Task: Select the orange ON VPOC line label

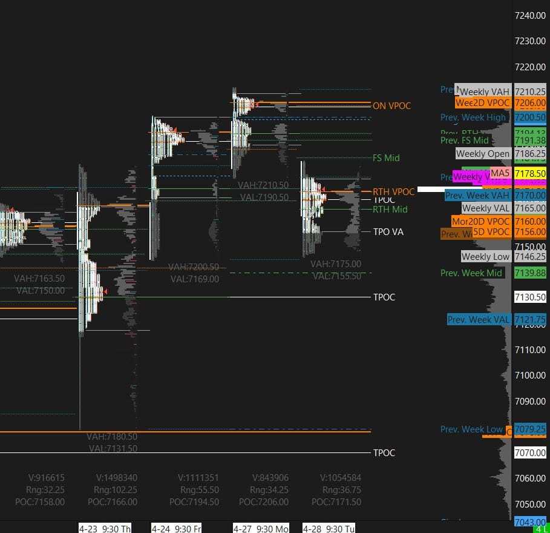Action: (x=391, y=106)
